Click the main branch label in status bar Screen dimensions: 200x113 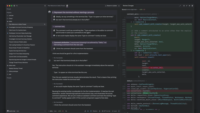tap(55, 111)
